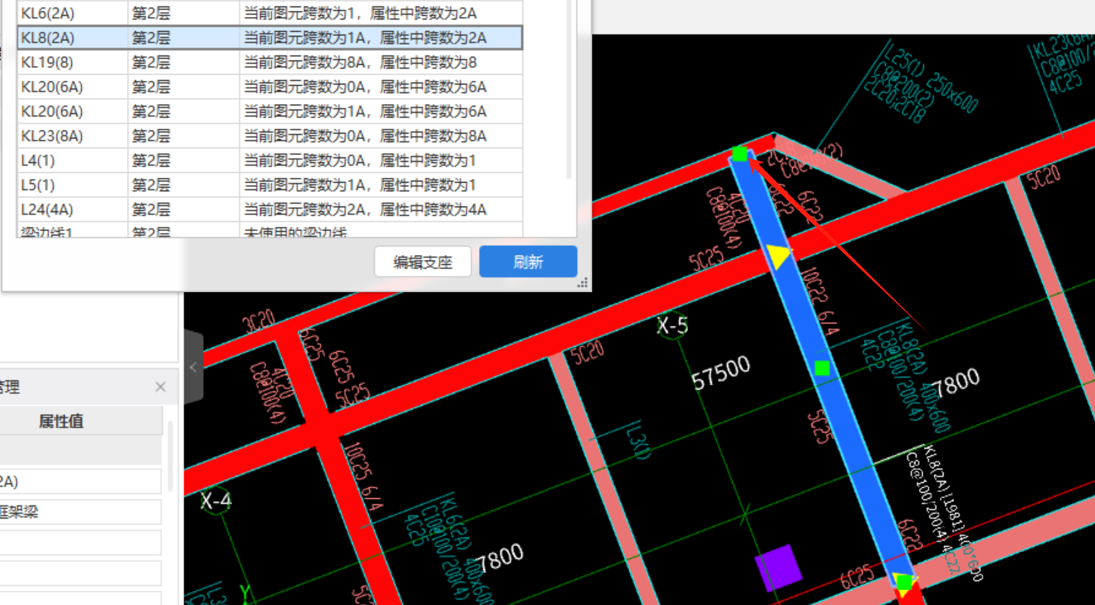Select the highlighted KL8(2A) row
The height and width of the screenshot is (605, 1095).
coord(270,38)
